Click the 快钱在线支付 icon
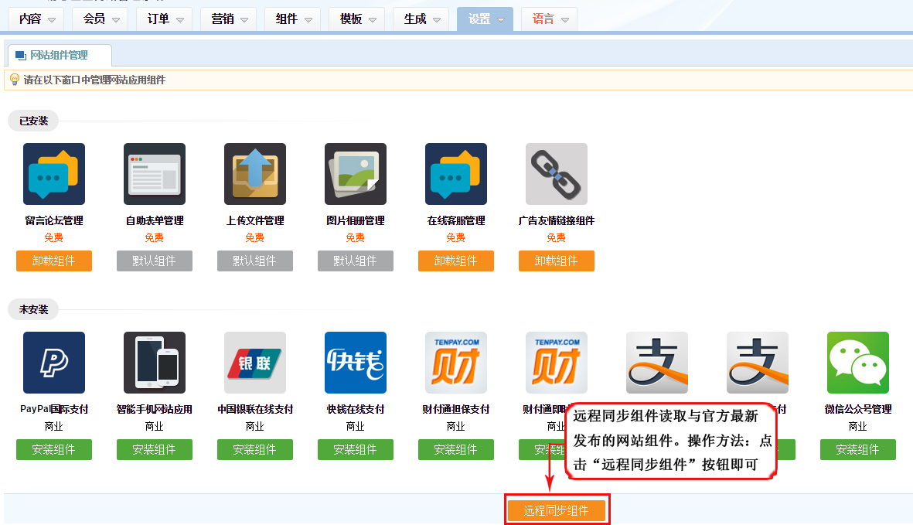 356,363
